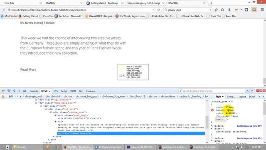Open Chrome from the Windows taskbar
266x150 pixels.
[x=57, y=147]
